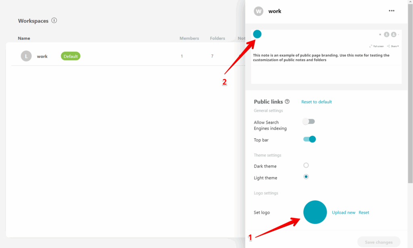Click the user account icon in preview

[394, 35]
